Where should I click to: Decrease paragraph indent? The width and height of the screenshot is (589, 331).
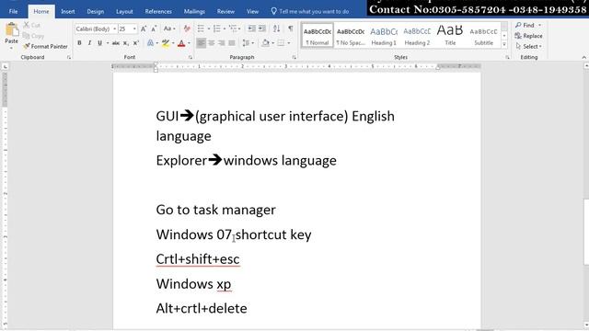251,29
